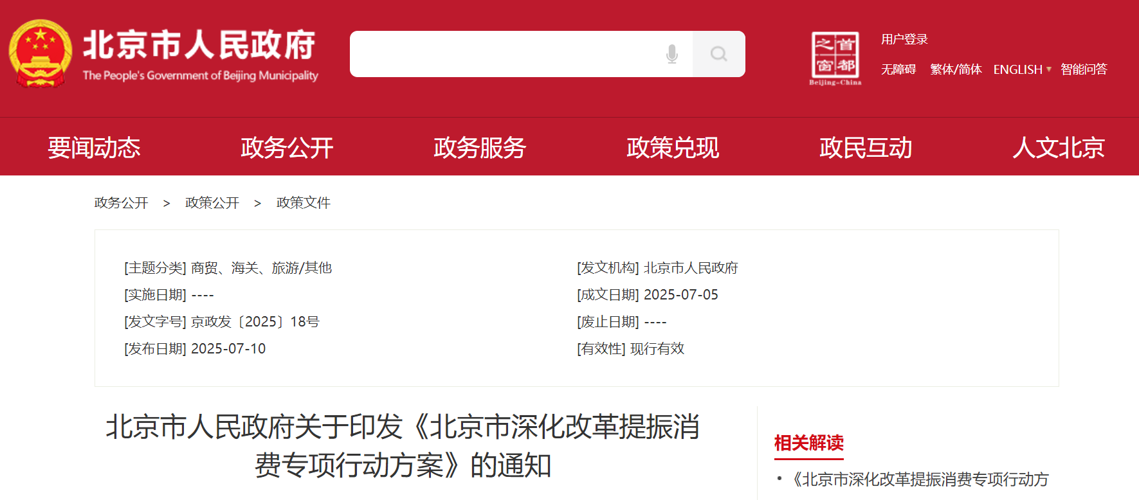This screenshot has height=500, width=1139.
Task: Expand the ENGLISH language dropdown arrow
Action: [1049, 69]
